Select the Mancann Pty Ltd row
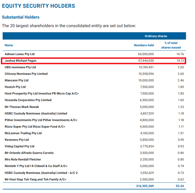The image size is (195, 193). point(94,80)
